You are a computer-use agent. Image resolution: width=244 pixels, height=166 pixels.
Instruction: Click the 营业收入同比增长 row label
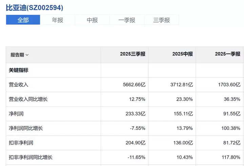click(28, 99)
